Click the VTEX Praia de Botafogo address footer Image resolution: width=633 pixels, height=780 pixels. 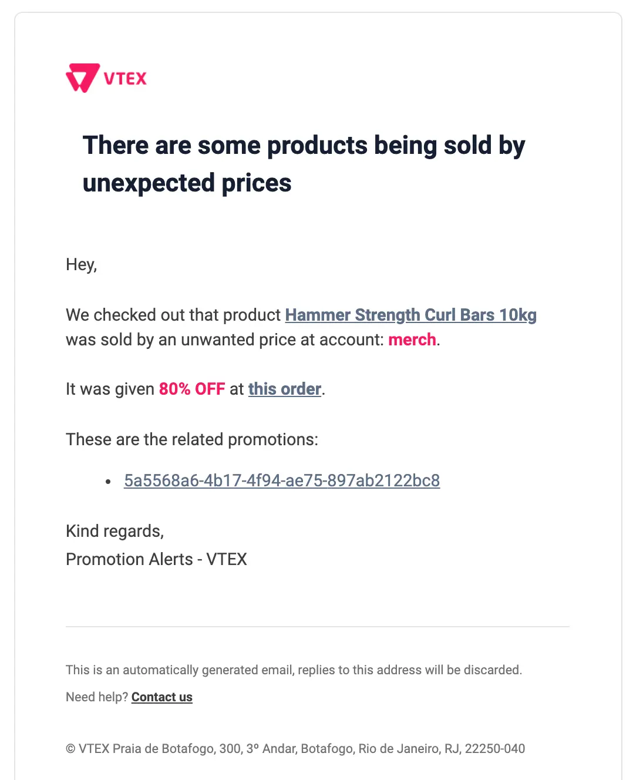[295, 748]
